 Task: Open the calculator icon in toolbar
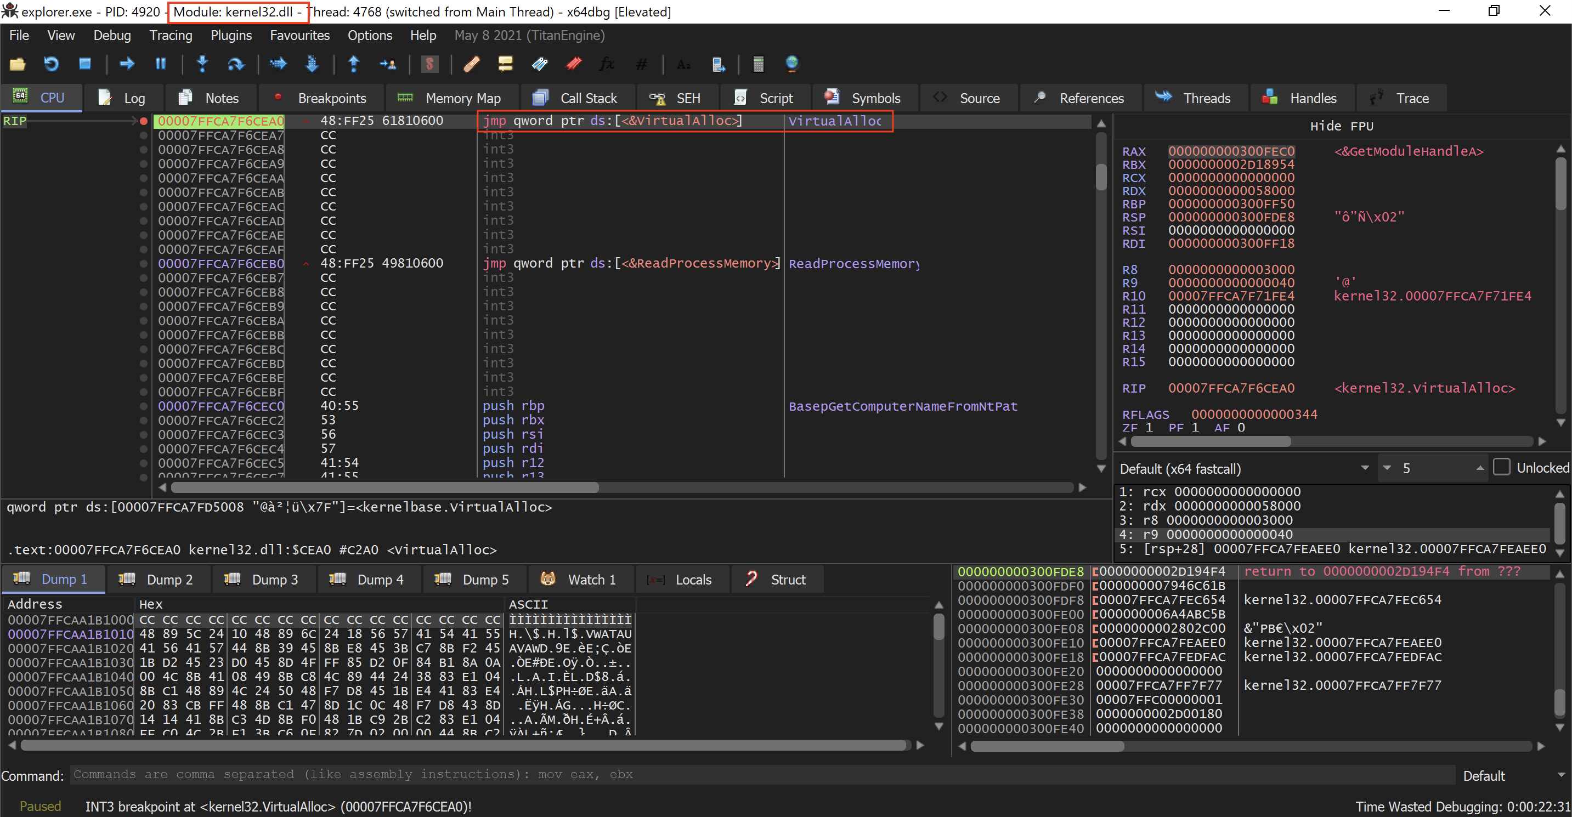(x=758, y=64)
